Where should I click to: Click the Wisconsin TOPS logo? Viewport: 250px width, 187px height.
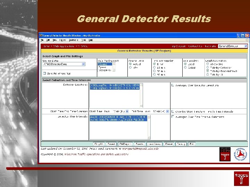tap(225, 154)
